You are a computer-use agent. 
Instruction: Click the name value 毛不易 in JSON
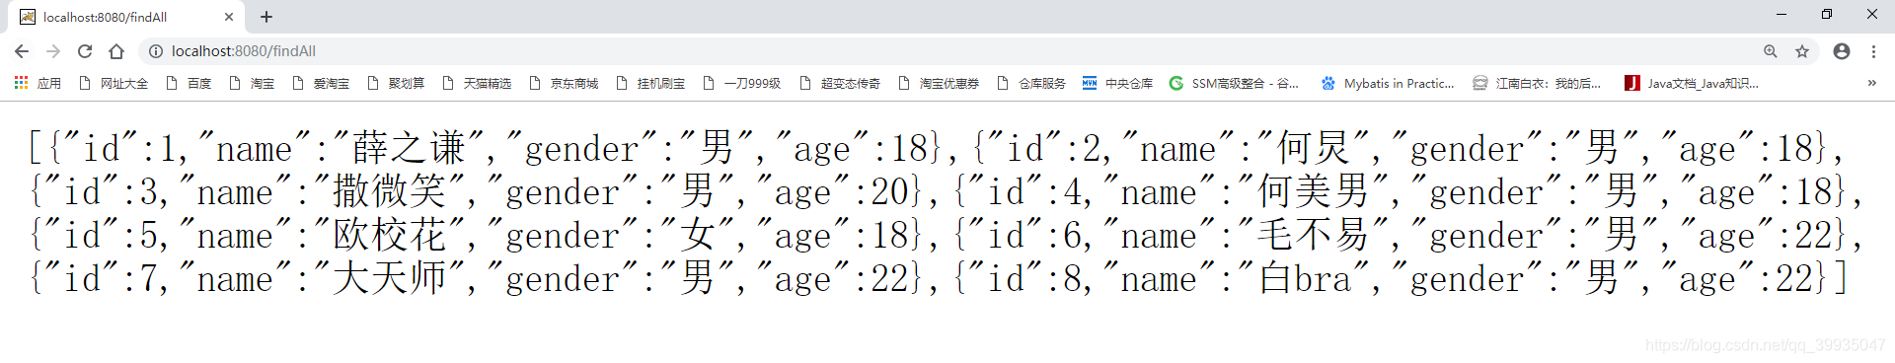(1314, 236)
